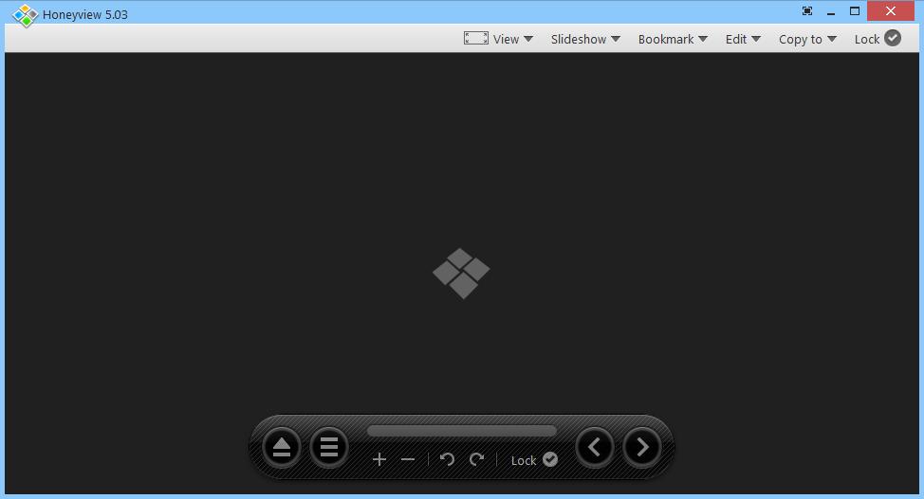Expand the Copy to dropdown
The height and width of the screenshot is (499, 924).
click(x=807, y=39)
